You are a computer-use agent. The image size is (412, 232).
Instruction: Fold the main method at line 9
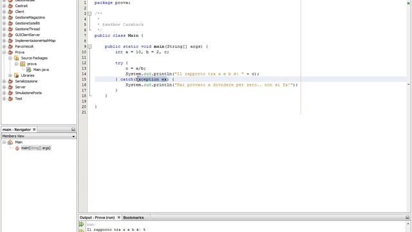click(x=89, y=46)
